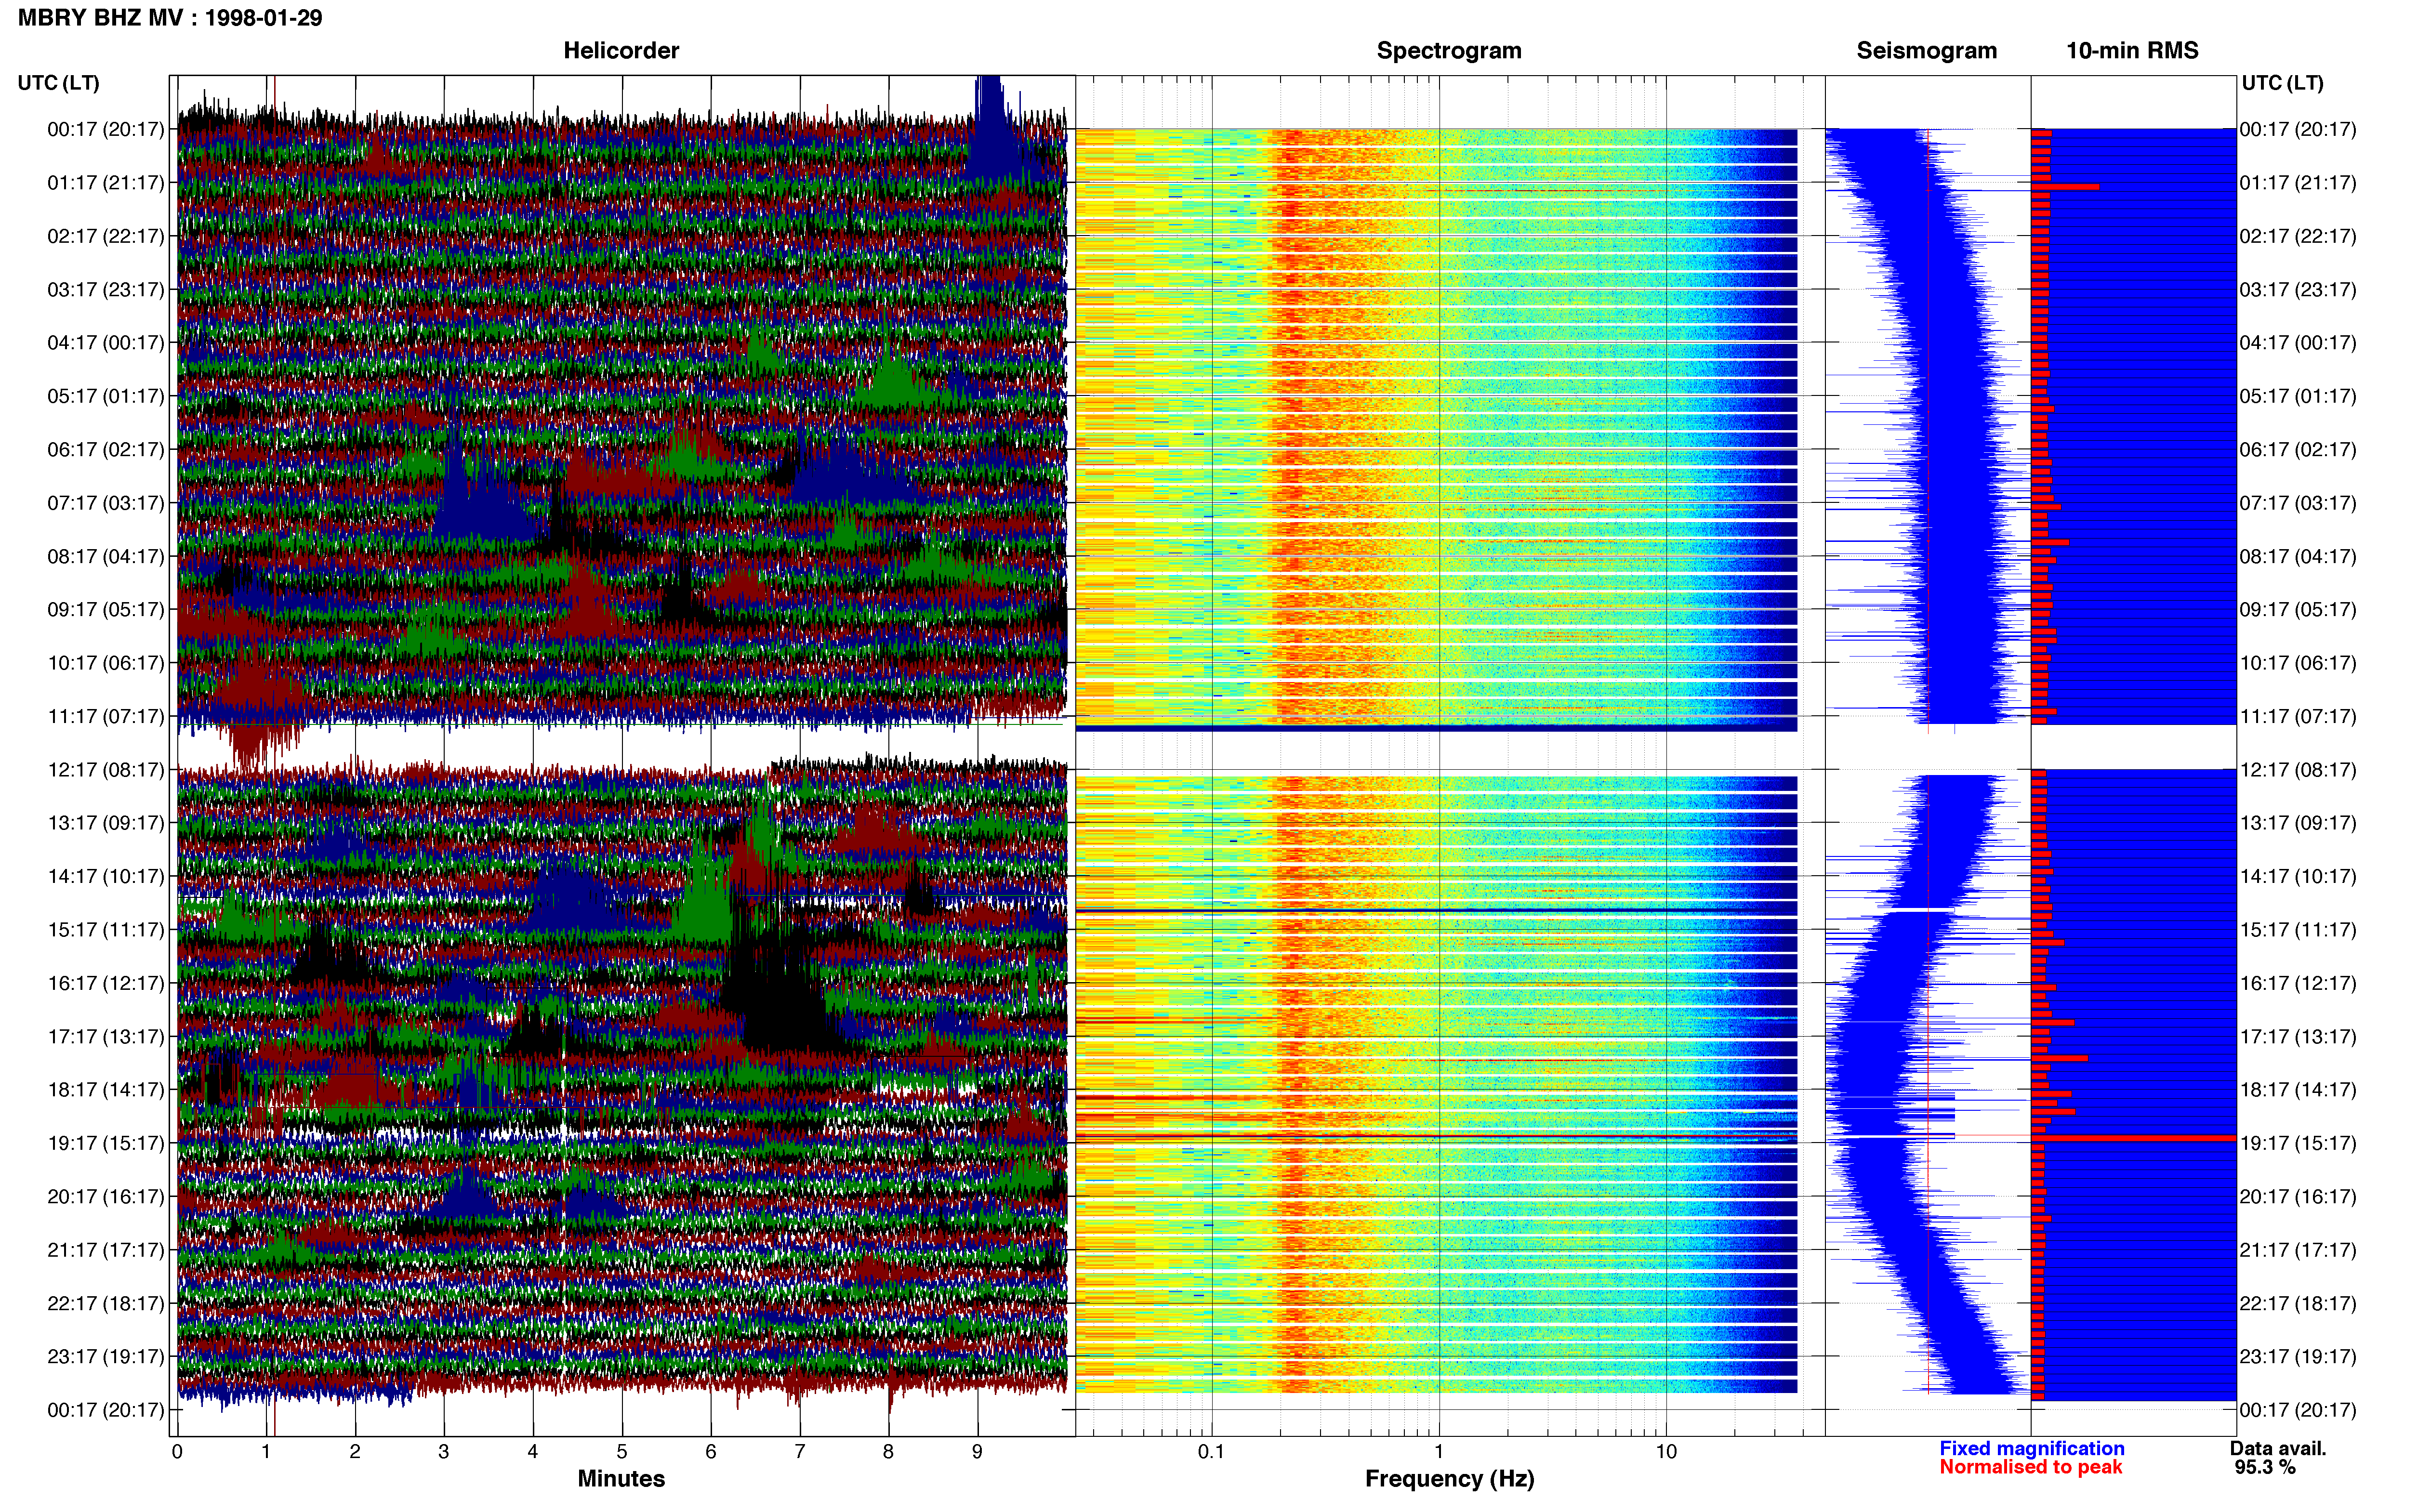Click the 'Normalised to peak' legend text
This screenshot has width=2418, height=1512.
[2030, 1467]
